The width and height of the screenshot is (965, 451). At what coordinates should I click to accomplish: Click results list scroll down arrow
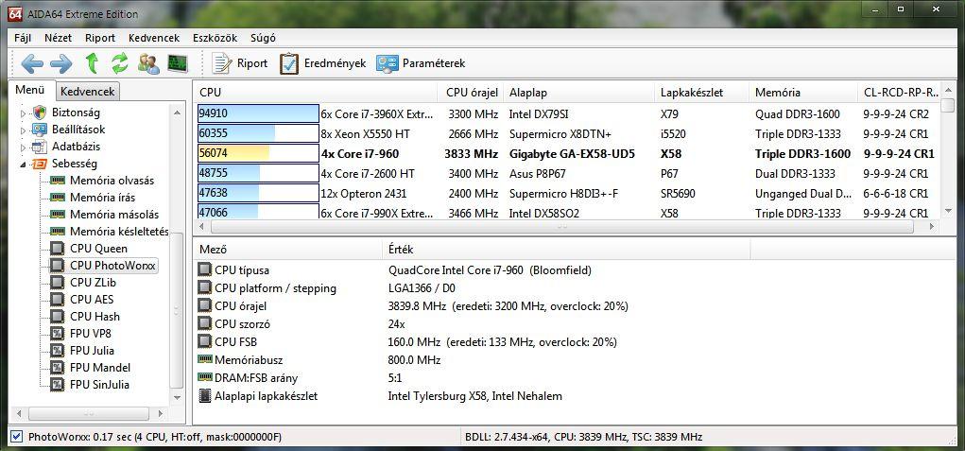(x=948, y=211)
